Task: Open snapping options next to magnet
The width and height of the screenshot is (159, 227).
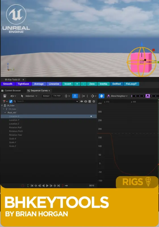Action: 79,96
